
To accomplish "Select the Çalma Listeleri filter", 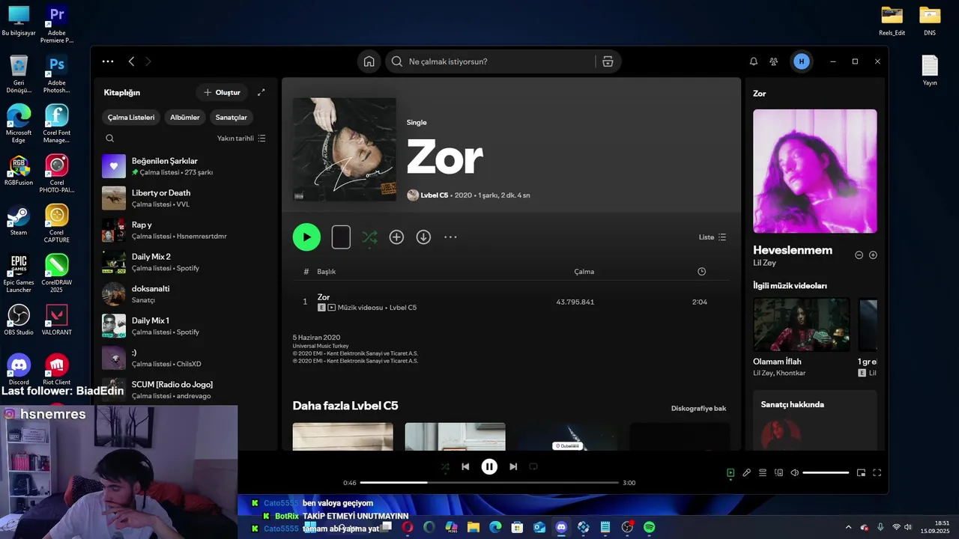I will coord(131,118).
